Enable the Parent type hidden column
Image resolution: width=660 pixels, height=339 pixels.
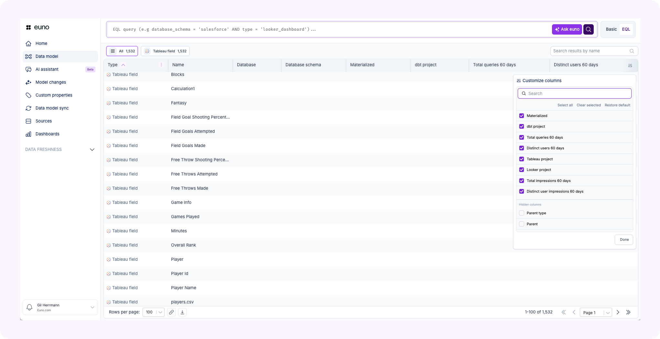pos(522,213)
